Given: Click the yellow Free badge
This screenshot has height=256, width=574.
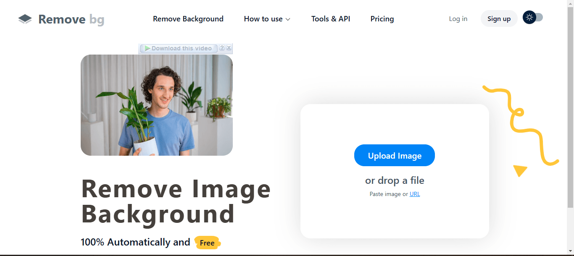Looking at the screenshot, I should tap(207, 243).
